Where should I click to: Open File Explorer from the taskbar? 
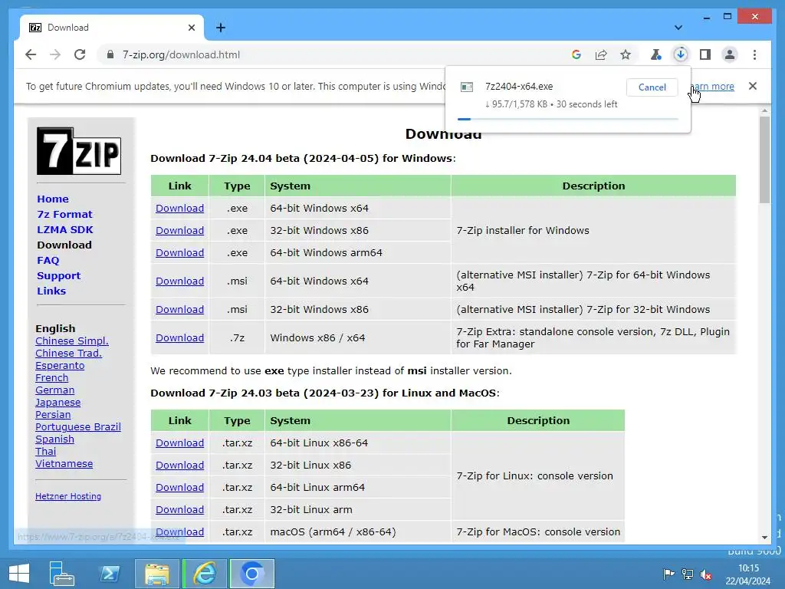pyautogui.click(x=156, y=574)
